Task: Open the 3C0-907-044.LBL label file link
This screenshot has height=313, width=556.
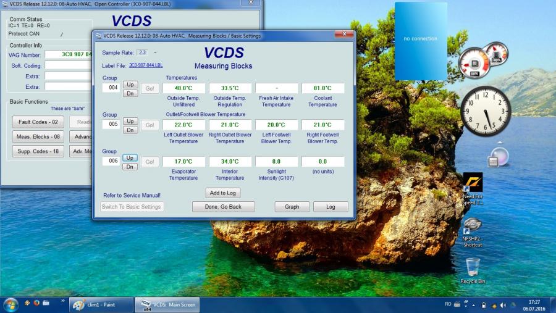Action: click(x=146, y=65)
